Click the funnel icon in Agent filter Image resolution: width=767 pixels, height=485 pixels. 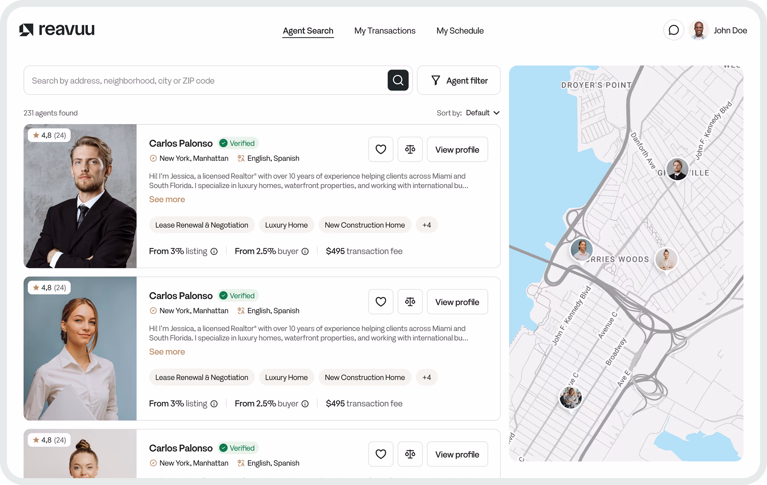click(435, 80)
